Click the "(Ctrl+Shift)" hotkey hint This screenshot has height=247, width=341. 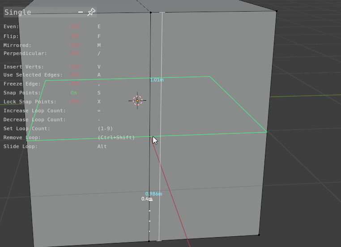(x=116, y=137)
